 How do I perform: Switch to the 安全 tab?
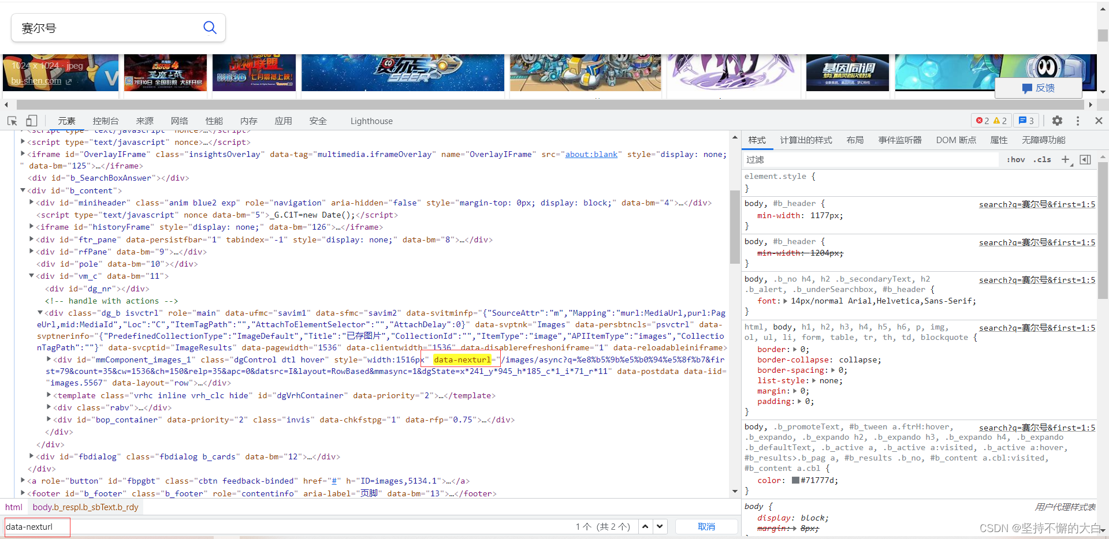tap(318, 121)
